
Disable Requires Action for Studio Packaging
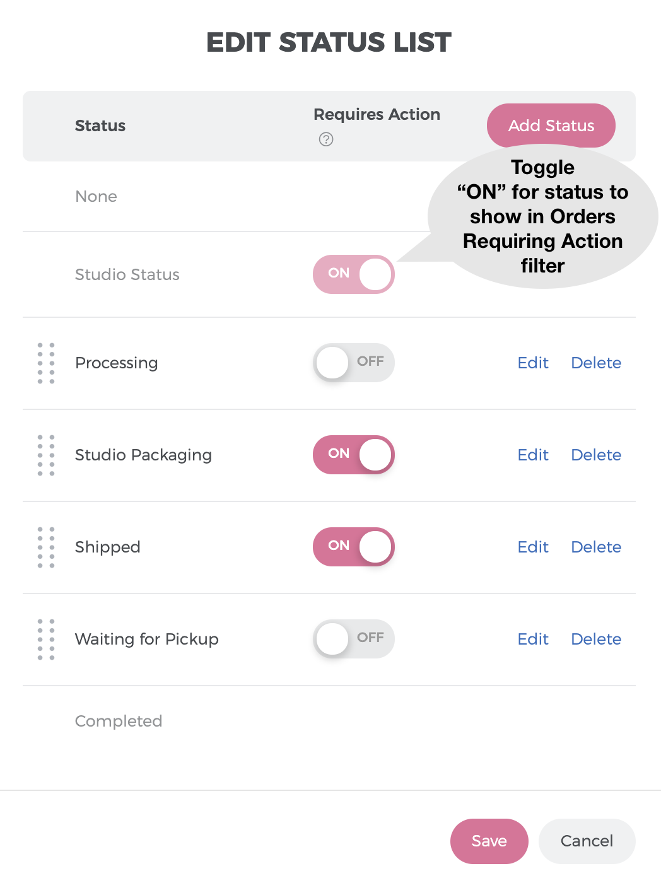pyautogui.click(x=354, y=455)
